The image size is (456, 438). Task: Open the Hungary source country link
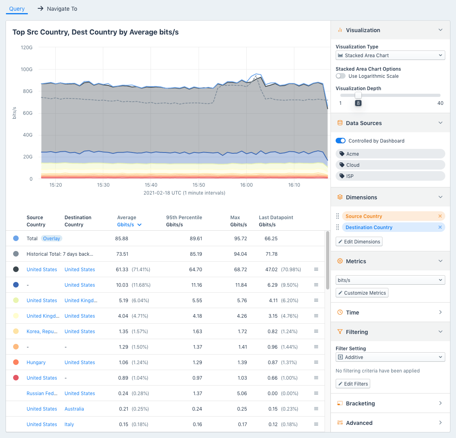coord(36,362)
